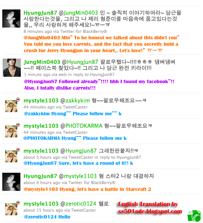Open the HyungJun87 username in the first tweet
203x223 pixels.
[x=40, y=13]
